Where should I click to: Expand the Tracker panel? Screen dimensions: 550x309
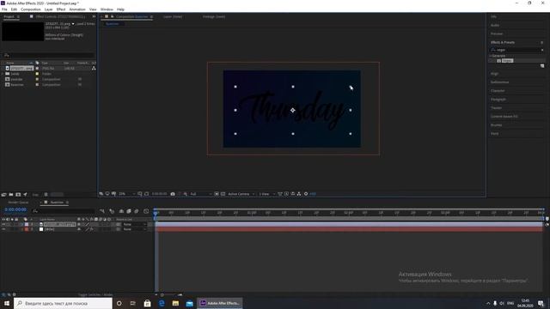[497, 108]
